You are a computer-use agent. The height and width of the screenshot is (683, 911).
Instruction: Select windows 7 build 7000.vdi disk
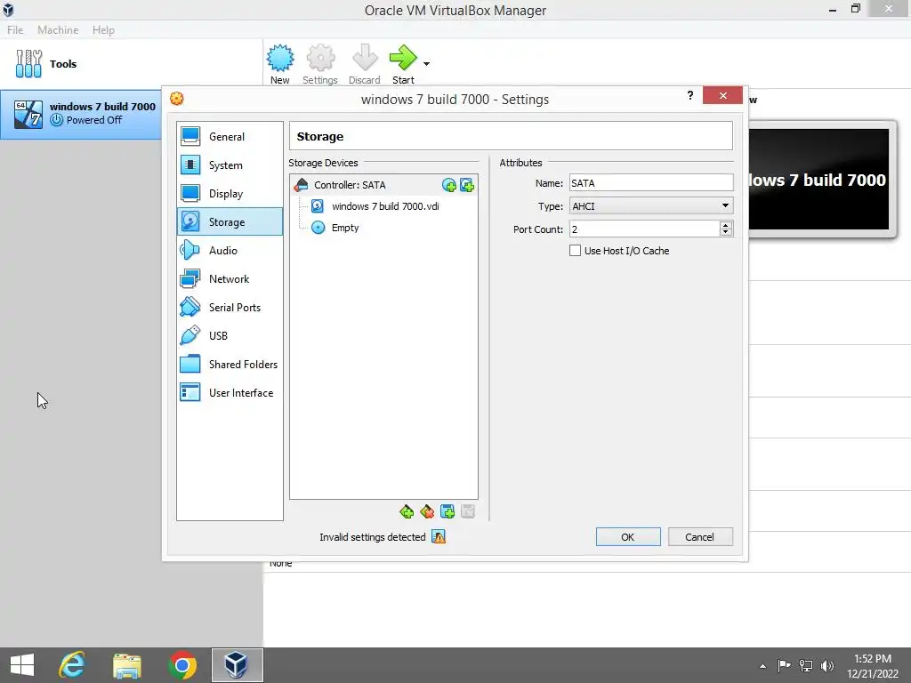pyautogui.click(x=385, y=206)
